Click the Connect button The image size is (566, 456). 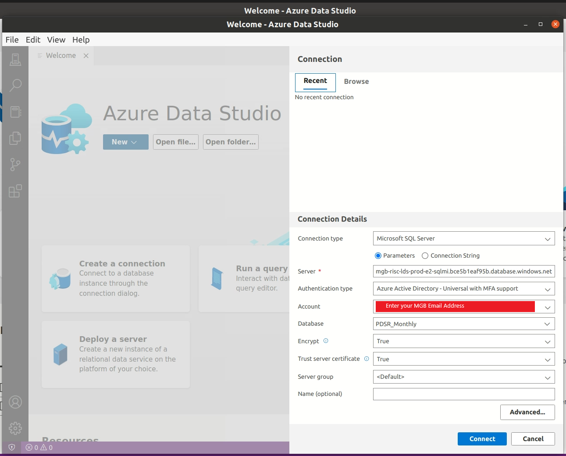tap(482, 439)
